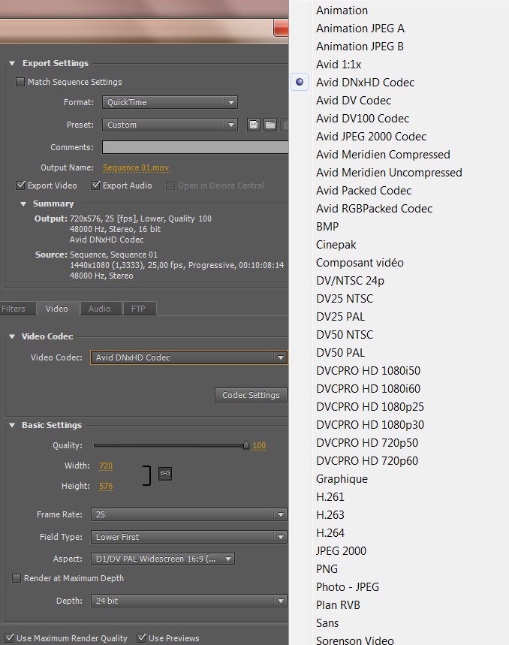Select Animation codec from the list
Screen dimensions: 509x645
[342, 11]
